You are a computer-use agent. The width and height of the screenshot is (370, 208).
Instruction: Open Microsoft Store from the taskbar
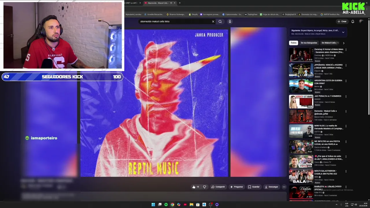198,205
